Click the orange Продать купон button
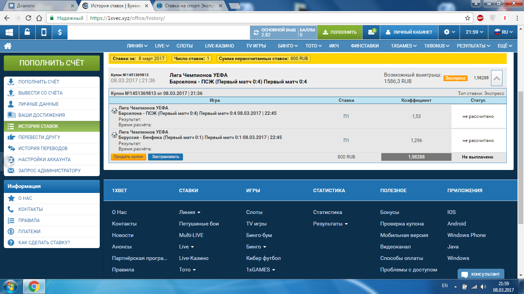The height and width of the screenshot is (294, 524). [x=129, y=157]
